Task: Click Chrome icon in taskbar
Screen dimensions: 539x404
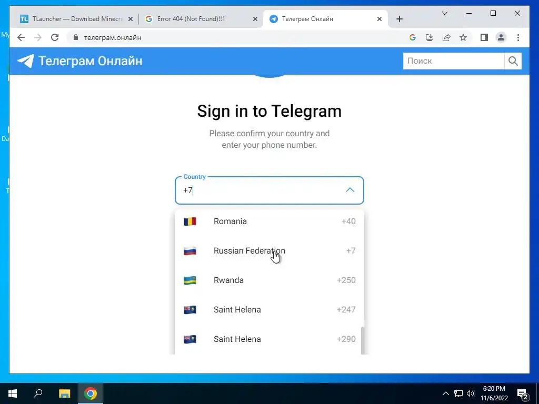Action: [x=91, y=393]
